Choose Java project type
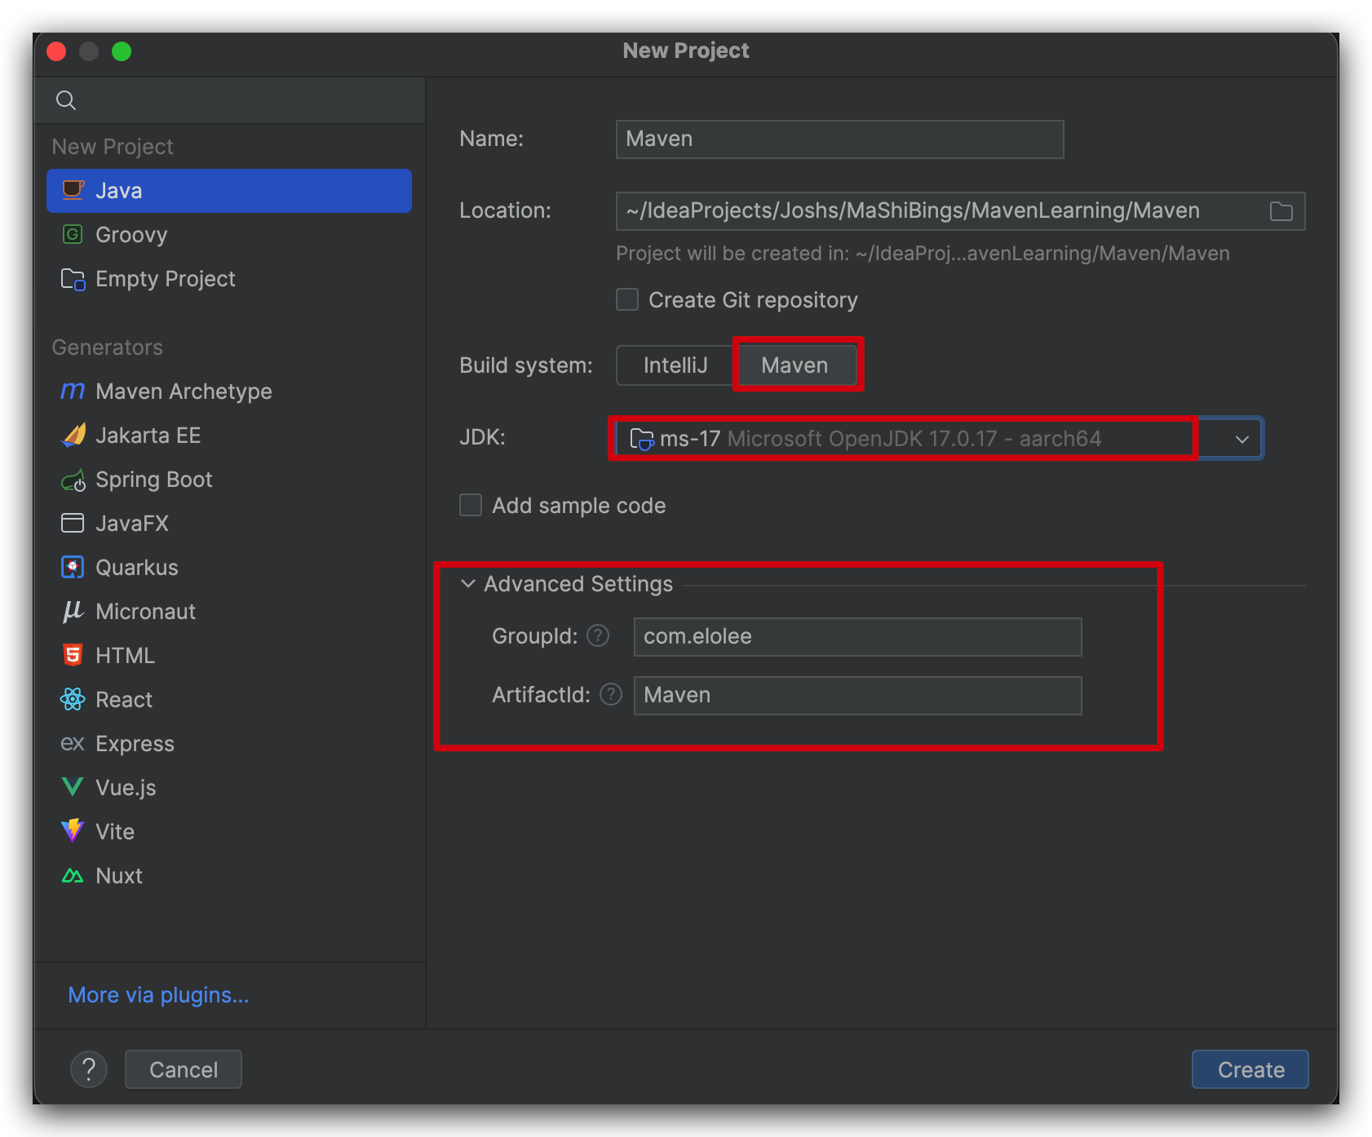This screenshot has width=1372, height=1137. click(x=229, y=191)
